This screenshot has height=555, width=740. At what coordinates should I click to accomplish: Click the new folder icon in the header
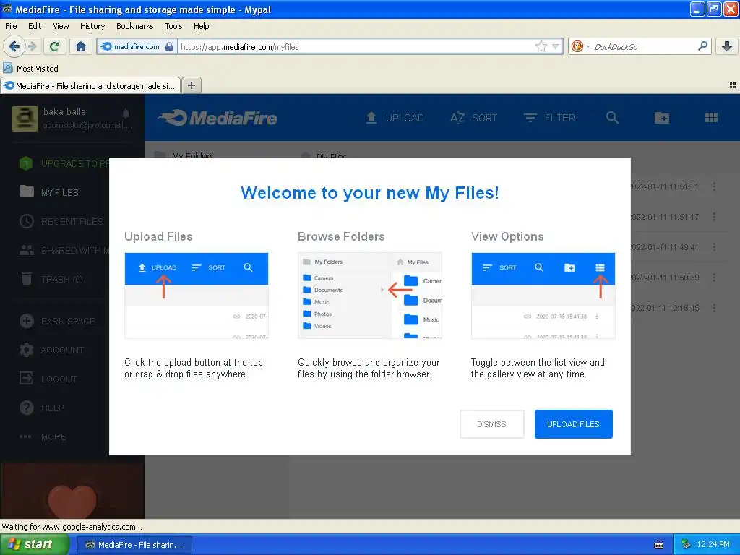662,118
